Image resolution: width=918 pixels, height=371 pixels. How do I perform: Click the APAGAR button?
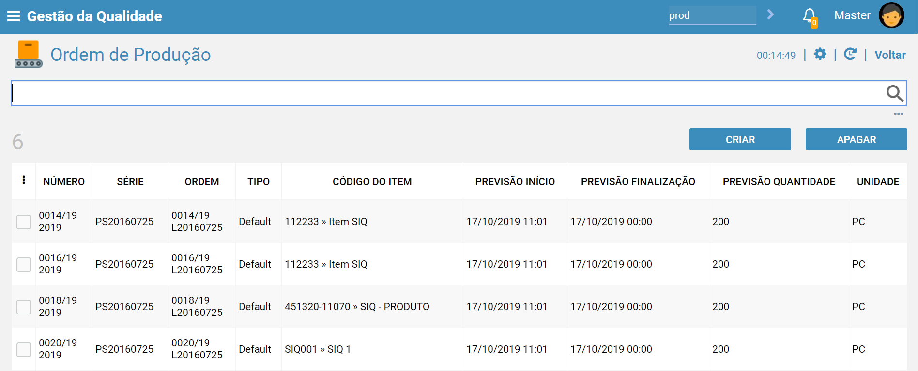point(857,139)
